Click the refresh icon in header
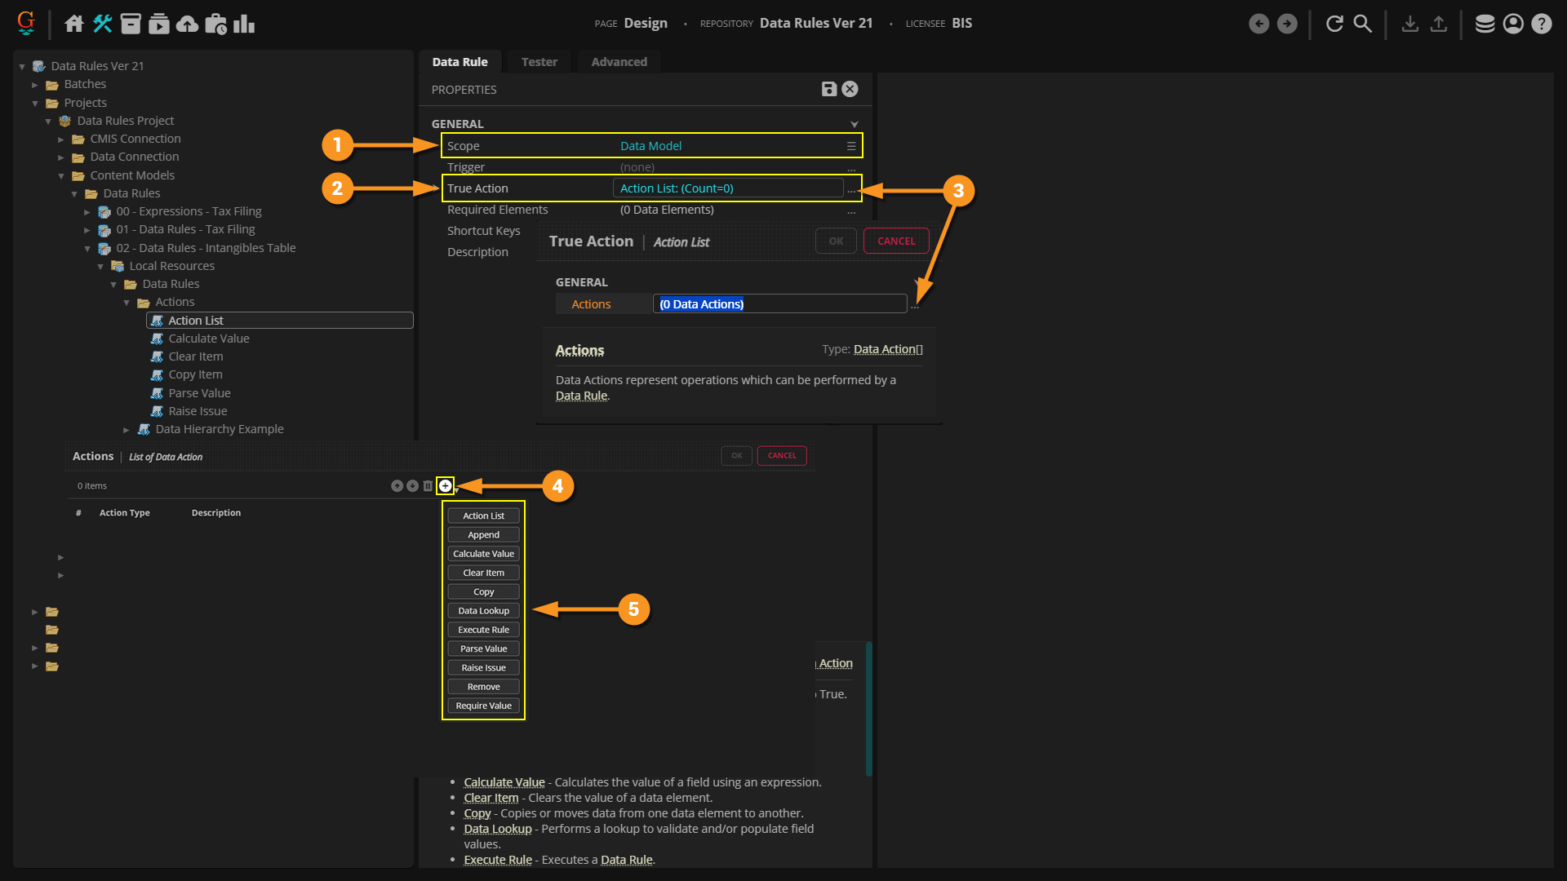1567x881 pixels. pos(1334,24)
